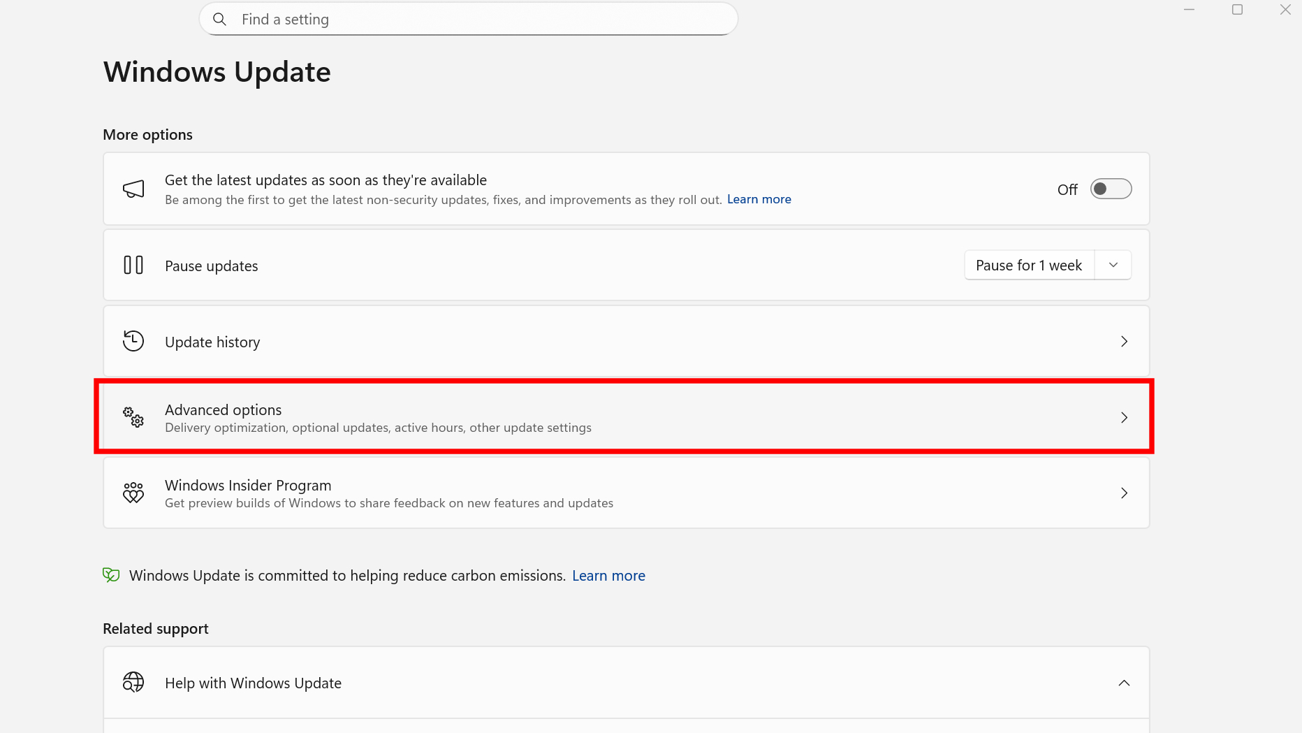Click Pause for 1 week
Image resolution: width=1302 pixels, height=733 pixels.
click(1028, 265)
